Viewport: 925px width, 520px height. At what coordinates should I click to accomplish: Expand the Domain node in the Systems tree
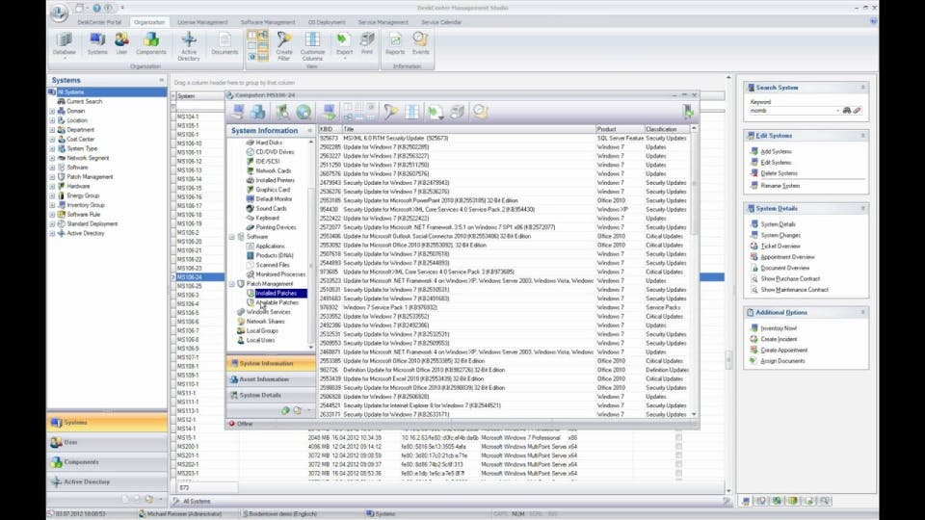(x=53, y=111)
